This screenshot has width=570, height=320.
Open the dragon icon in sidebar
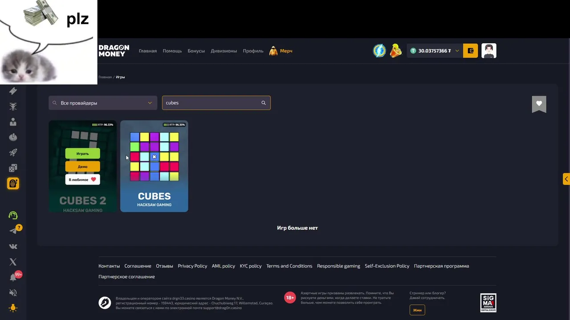pyautogui.click(x=13, y=106)
